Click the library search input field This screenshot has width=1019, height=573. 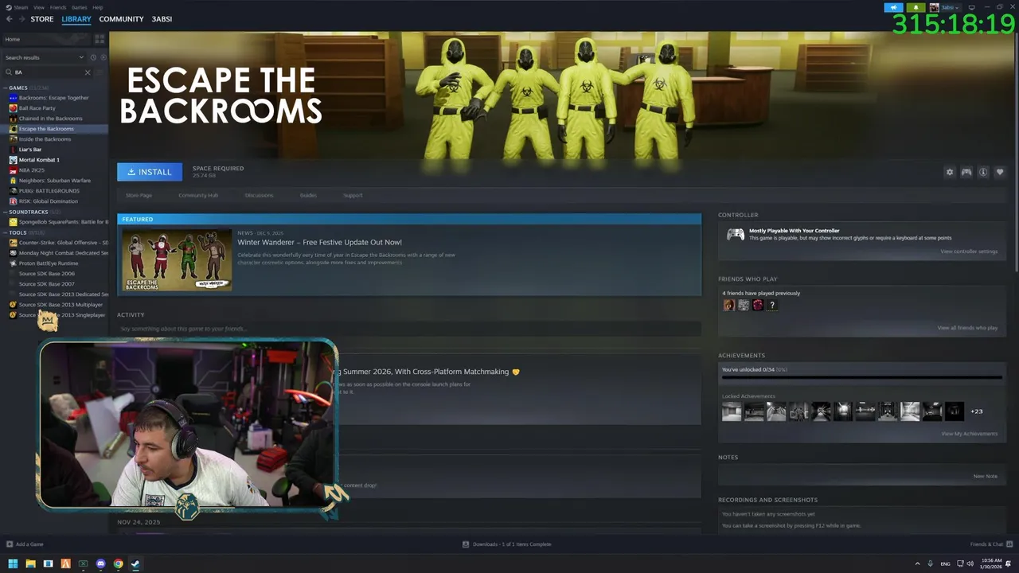(x=48, y=72)
